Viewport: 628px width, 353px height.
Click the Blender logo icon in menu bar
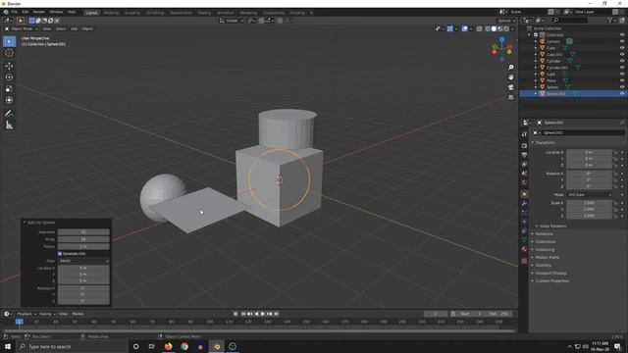click(6, 12)
